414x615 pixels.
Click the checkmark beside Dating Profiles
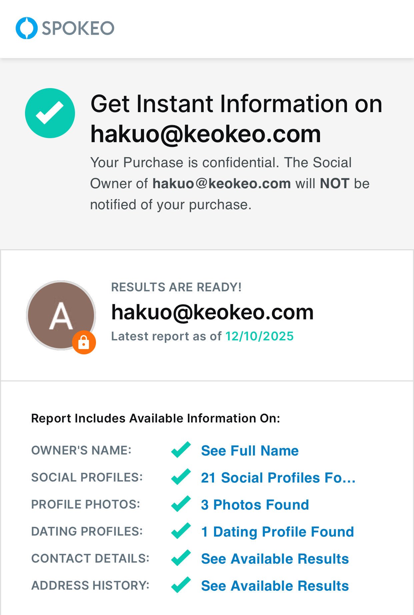(181, 531)
